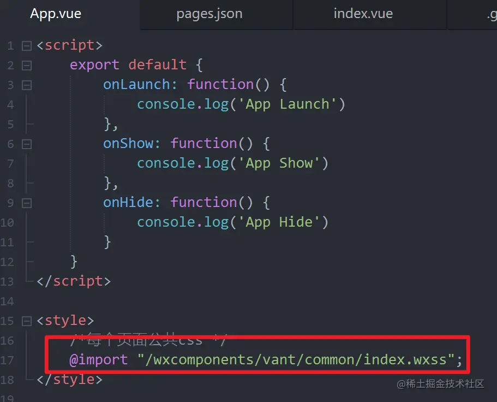Collapse the style tag fold on line 15
This screenshot has height=402, width=497.
tap(27, 321)
